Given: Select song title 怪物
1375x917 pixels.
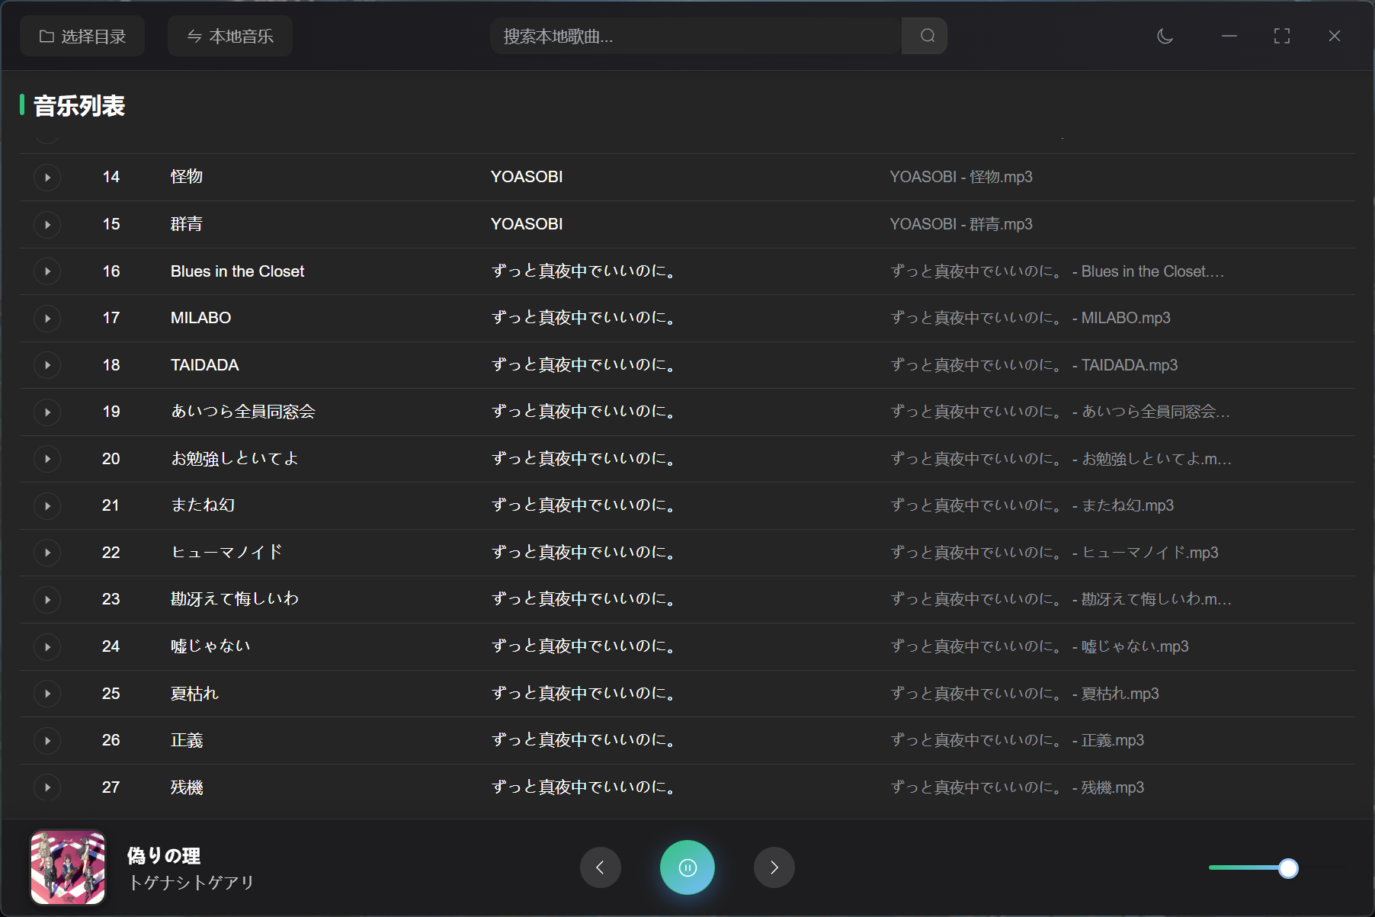Looking at the screenshot, I should (x=187, y=177).
